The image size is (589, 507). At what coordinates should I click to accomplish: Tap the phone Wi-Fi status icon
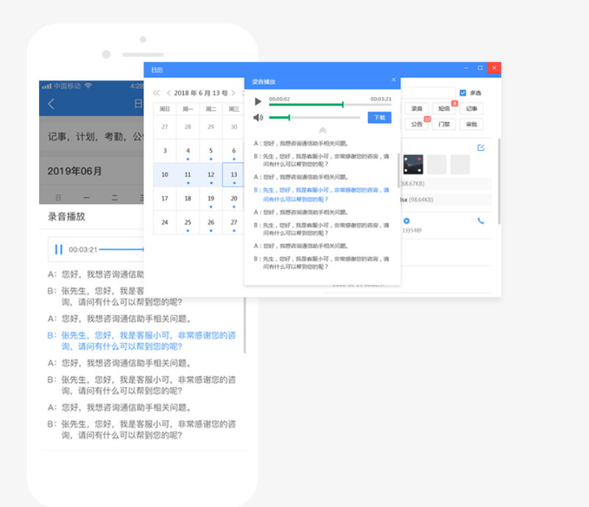tap(88, 86)
